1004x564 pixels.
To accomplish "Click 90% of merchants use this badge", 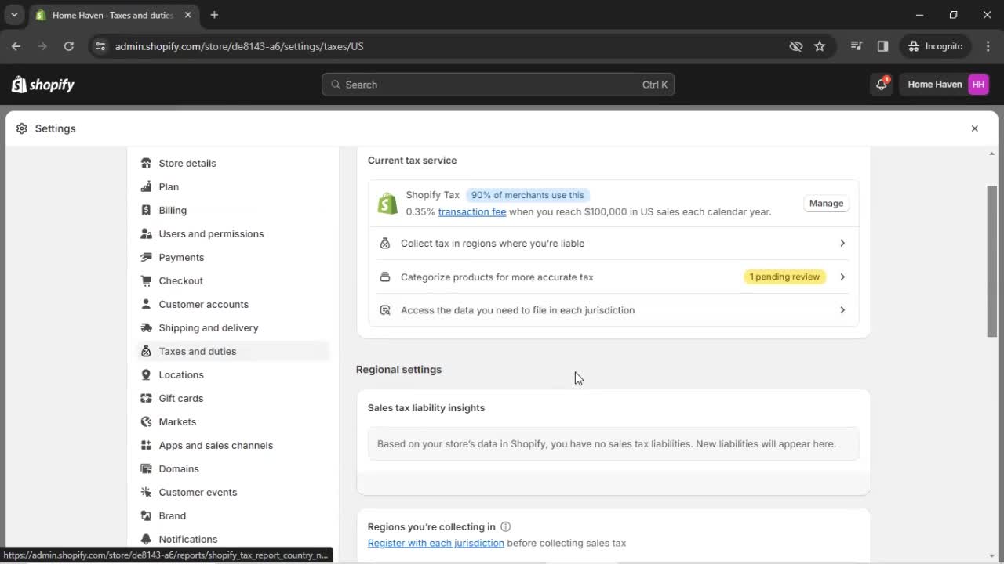I will pyautogui.click(x=527, y=195).
